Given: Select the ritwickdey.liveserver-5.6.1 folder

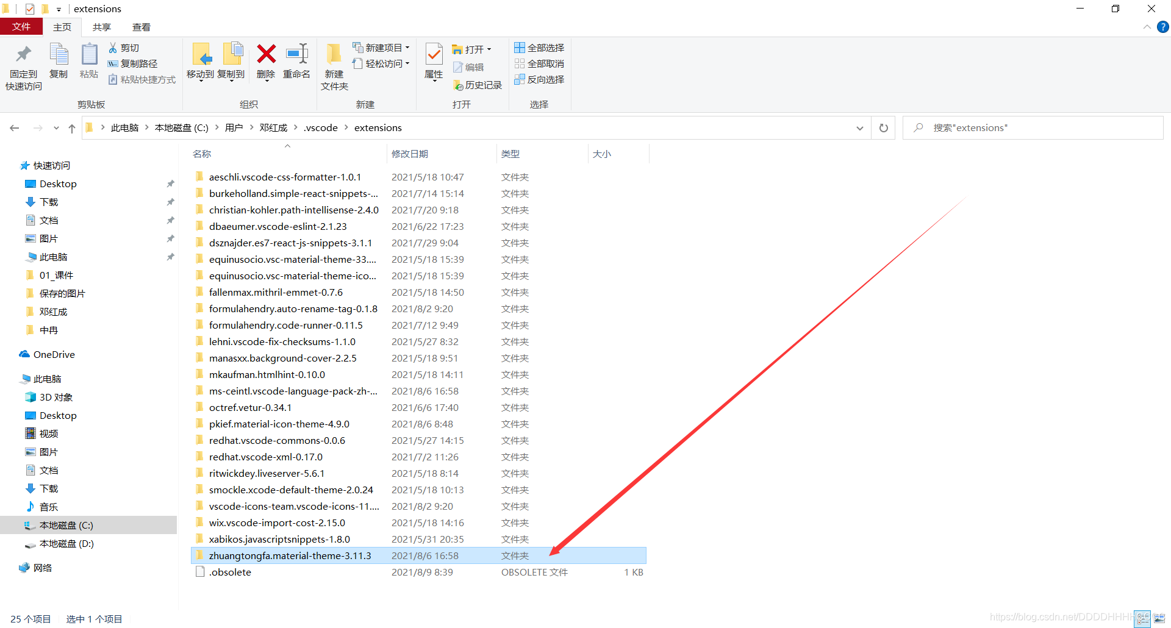Looking at the screenshot, I should point(418,473).
